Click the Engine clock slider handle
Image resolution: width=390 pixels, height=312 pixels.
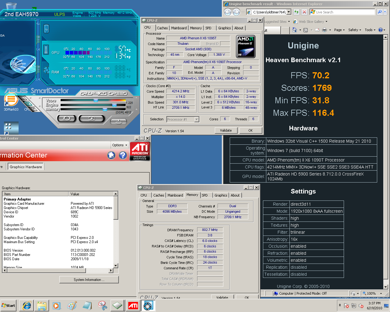[114, 105]
